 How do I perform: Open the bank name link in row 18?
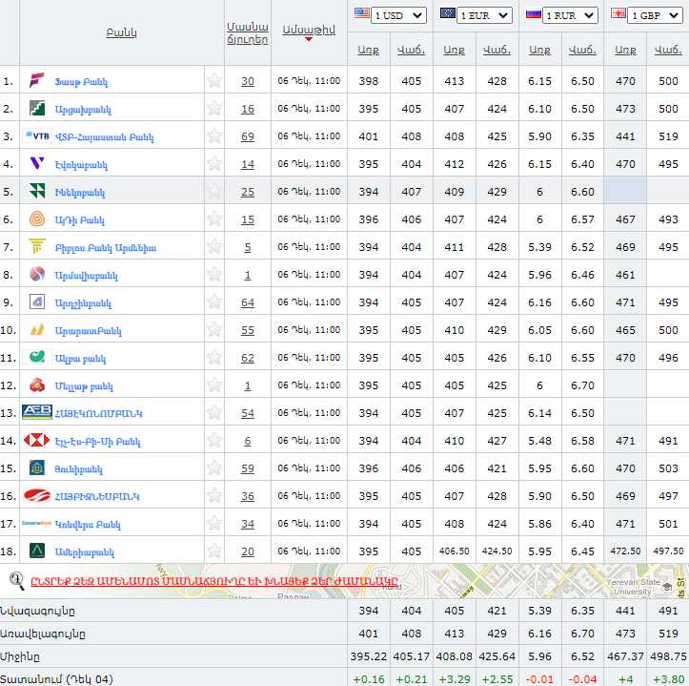pyautogui.click(x=85, y=551)
